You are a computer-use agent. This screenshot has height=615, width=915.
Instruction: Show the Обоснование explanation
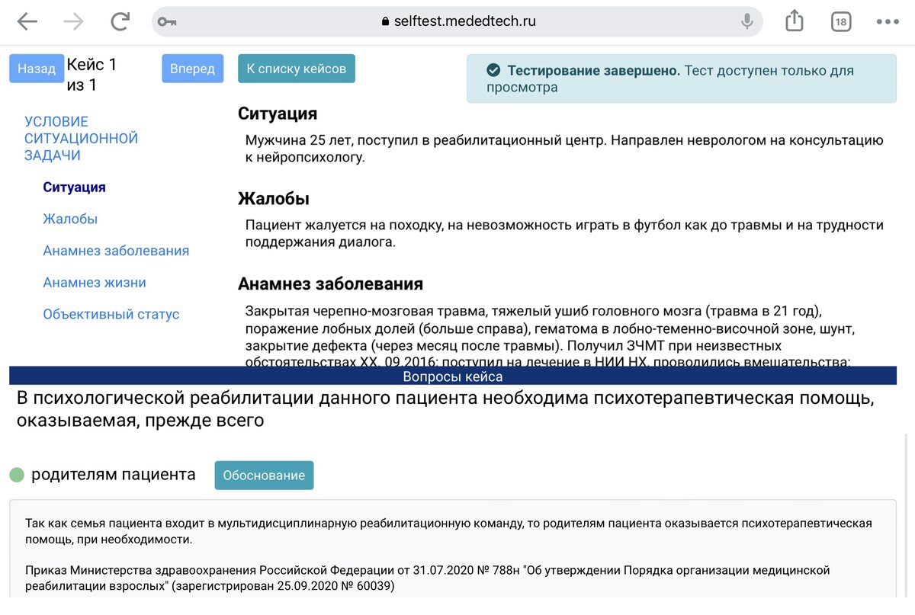(x=264, y=476)
